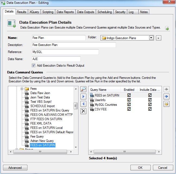The image size is (176, 174).
Task: Click the Advanced button
Action: point(15,168)
